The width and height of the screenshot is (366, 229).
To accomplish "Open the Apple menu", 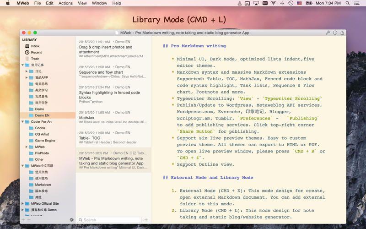I will (x=8, y=3).
